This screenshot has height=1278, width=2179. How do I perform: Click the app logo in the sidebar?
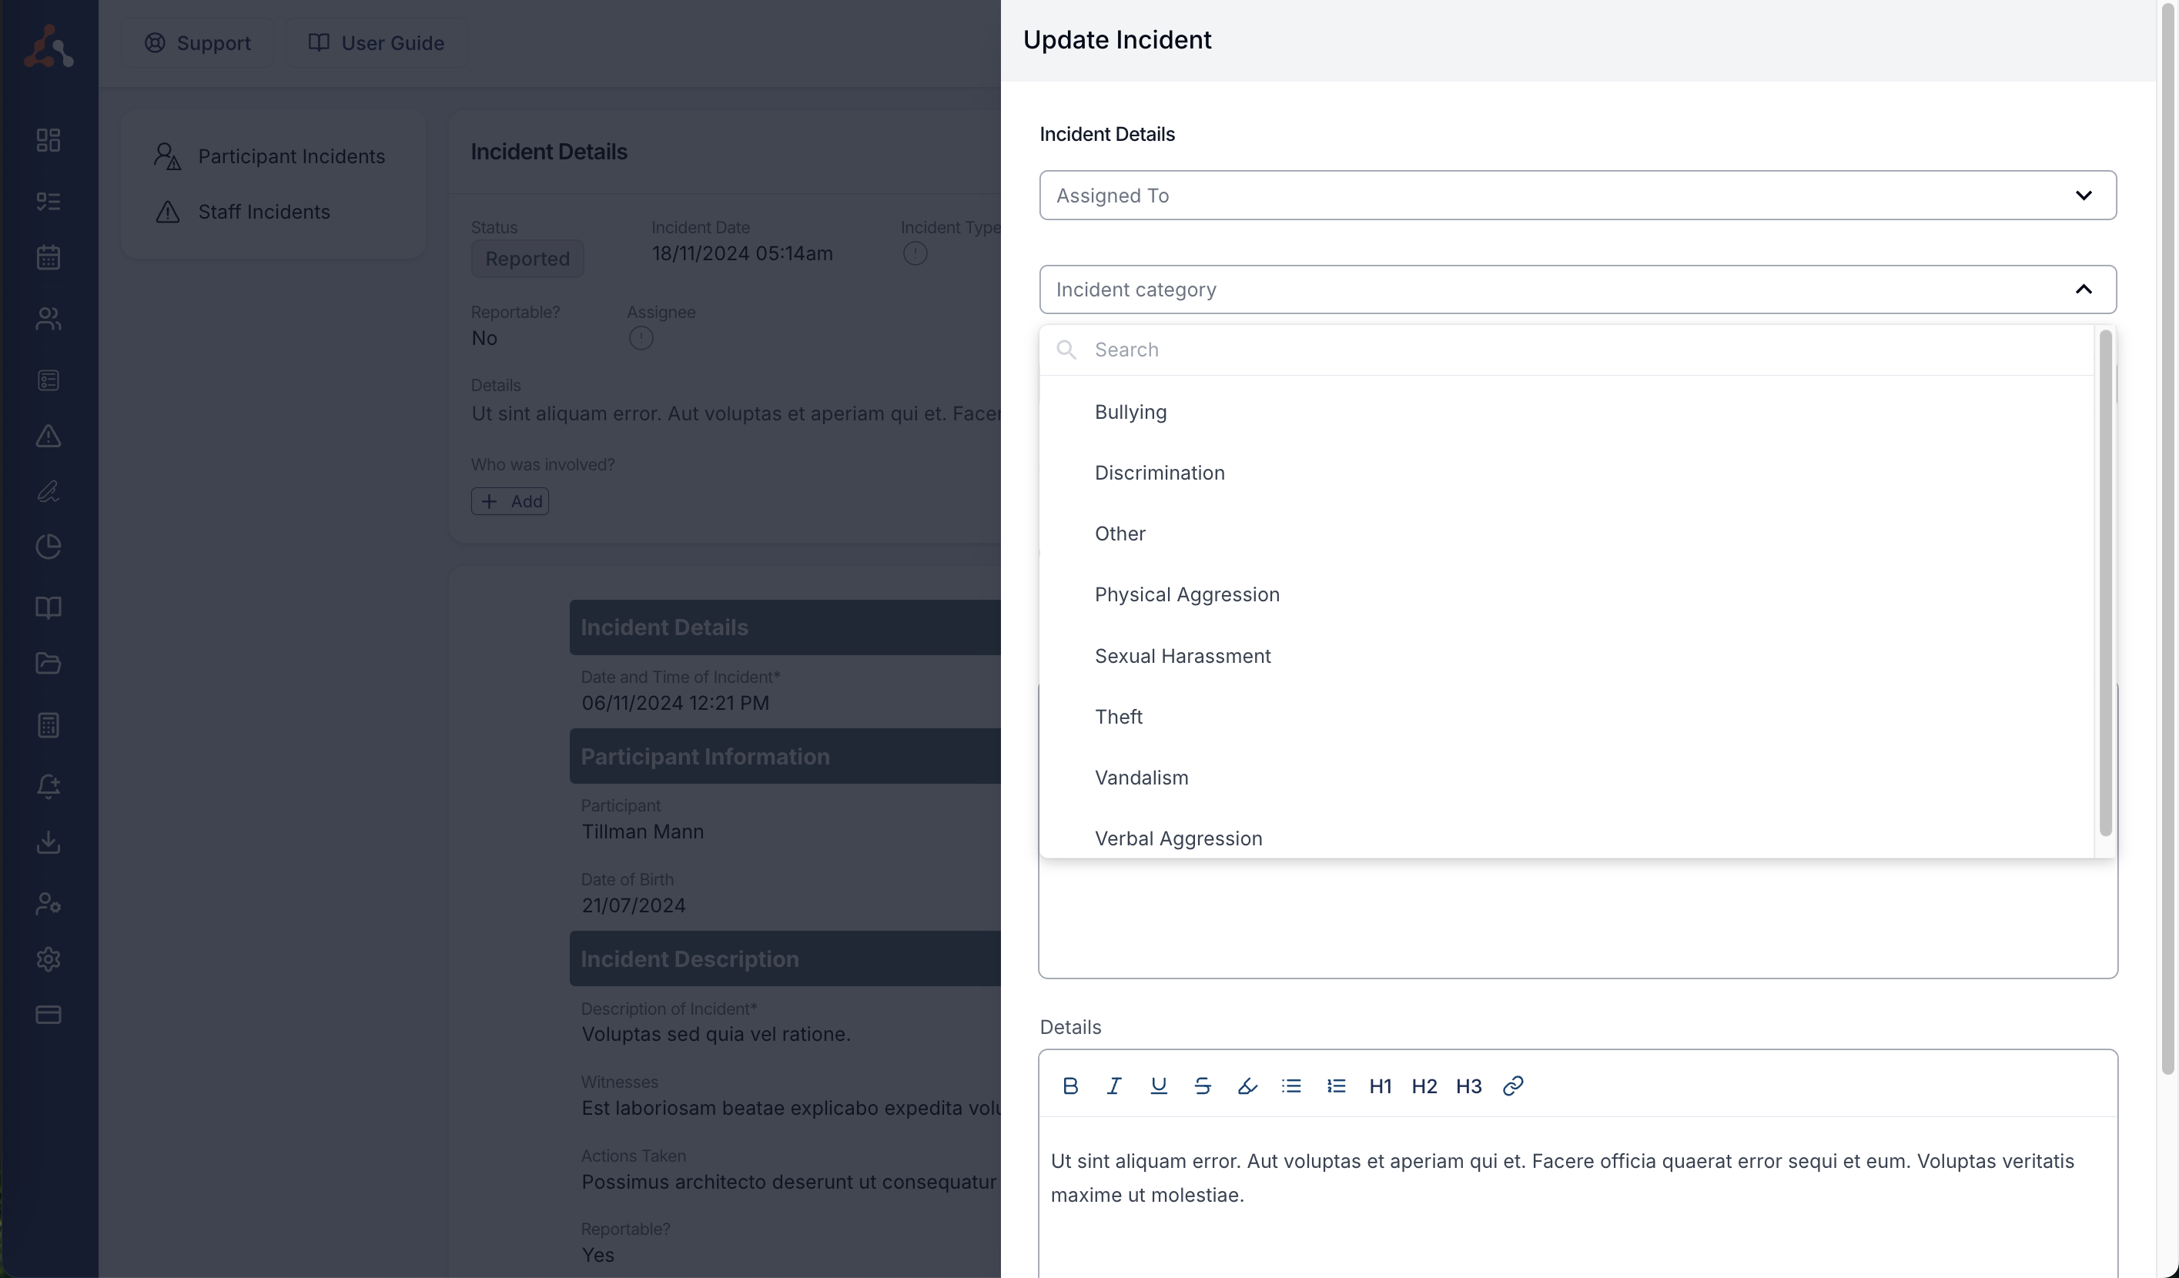click(49, 45)
